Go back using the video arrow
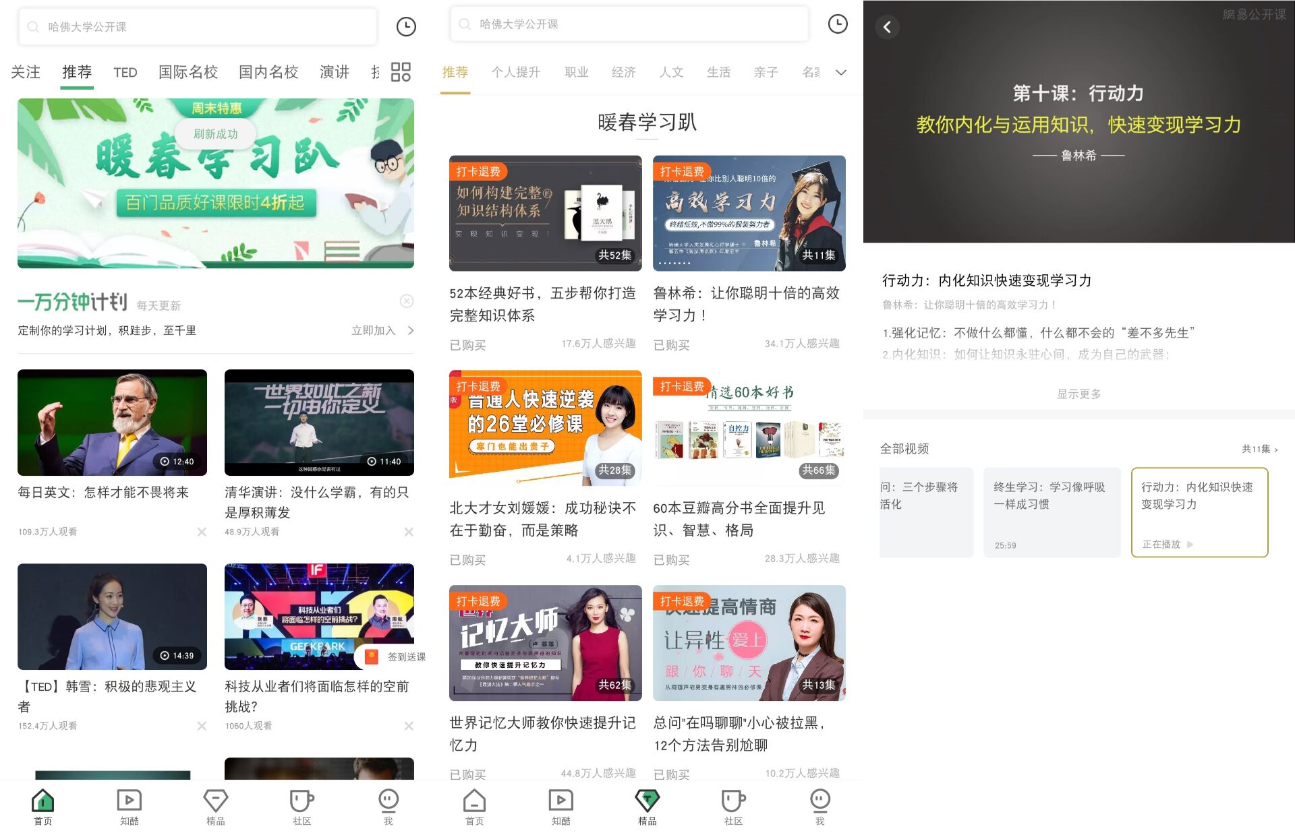This screenshot has height=833, width=1295. (x=887, y=27)
